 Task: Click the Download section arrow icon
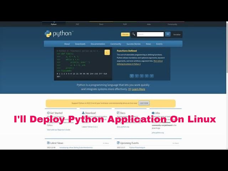(83, 113)
